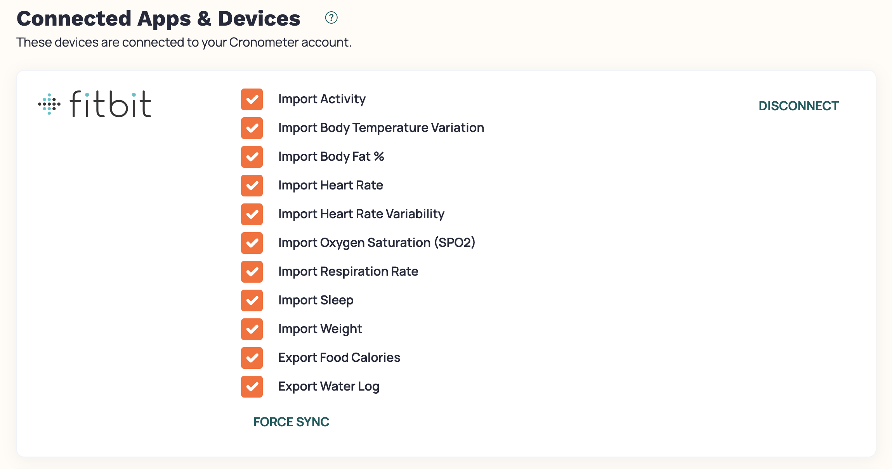892x469 pixels.
Task: Toggle Import Heart Rate Variability checkbox
Action: click(252, 214)
